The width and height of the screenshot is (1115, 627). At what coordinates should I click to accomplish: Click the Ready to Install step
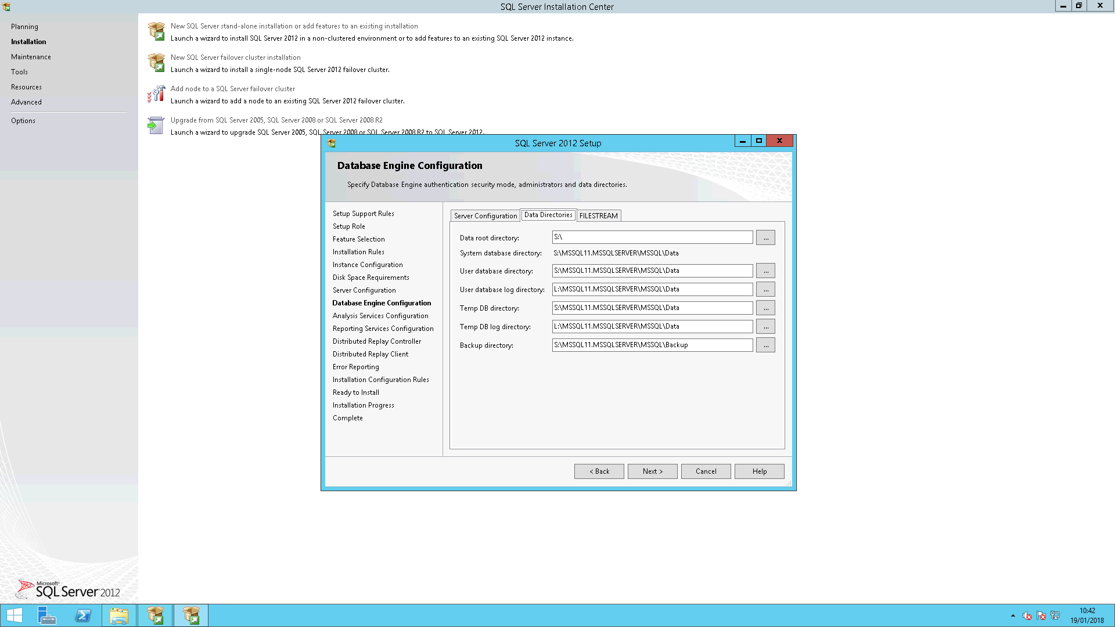[355, 392]
